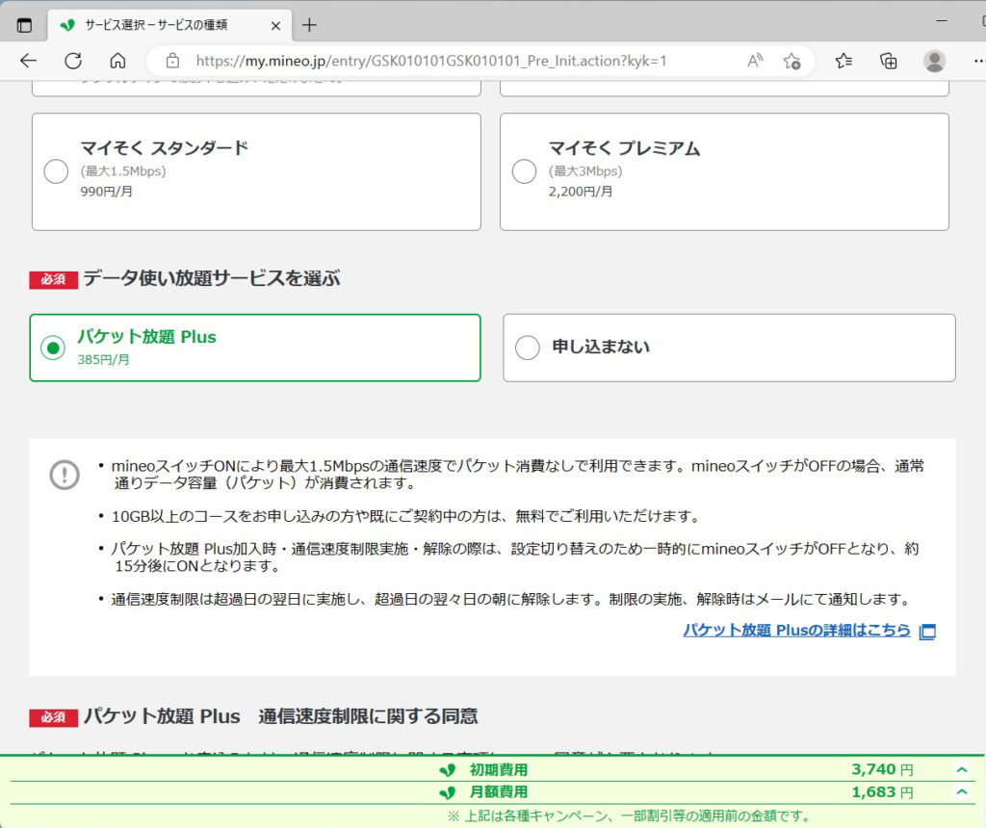The width and height of the screenshot is (986, 828).
Task: Open the tab actions menu icon
Action: [24, 25]
